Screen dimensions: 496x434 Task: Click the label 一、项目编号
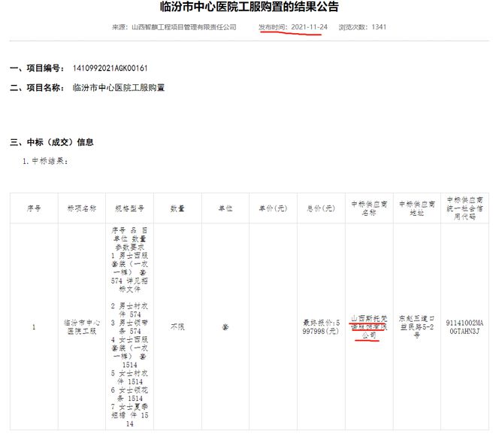37,68
